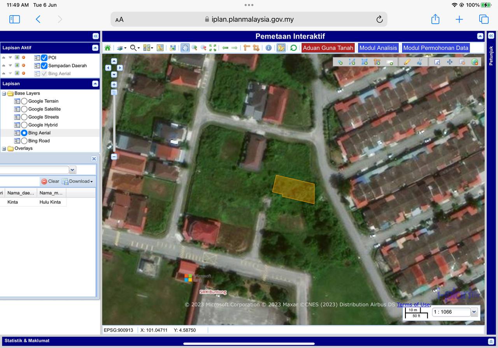The image size is (498, 348).
Task: Expand the Overlays folder
Action: click(4, 149)
